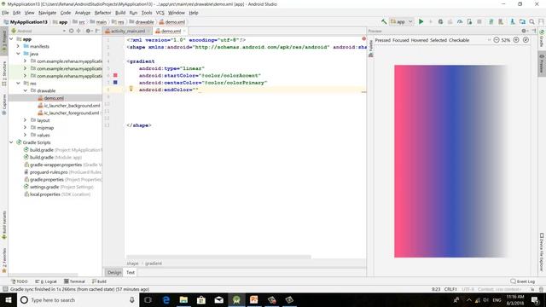Collapse the app module tree node
This screenshot has height=307, width=546.
pyautogui.click(x=11, y=39)
